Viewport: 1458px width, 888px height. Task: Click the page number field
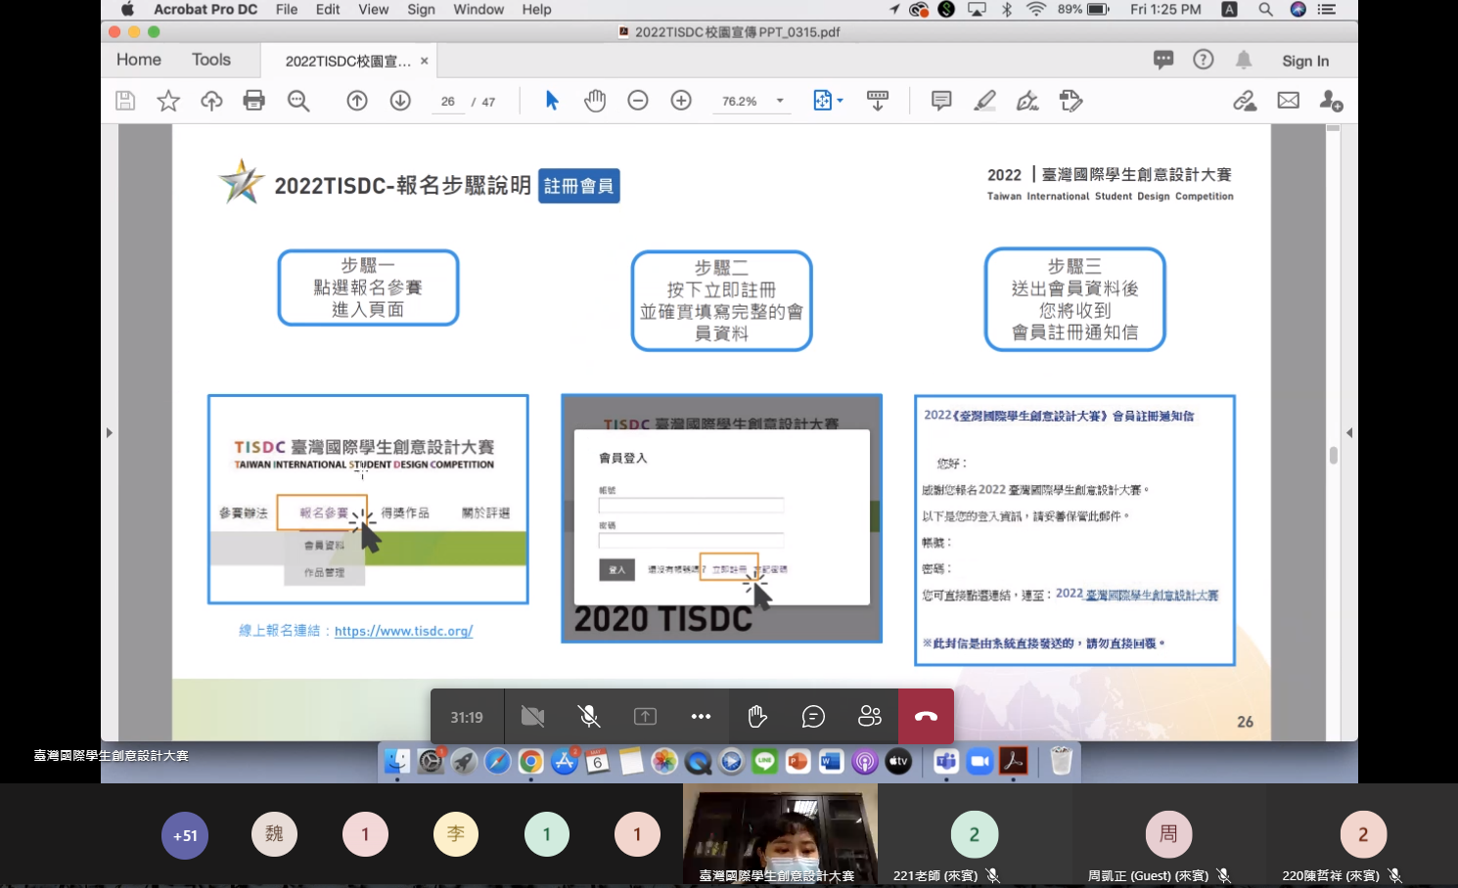(x=448, y=102)
